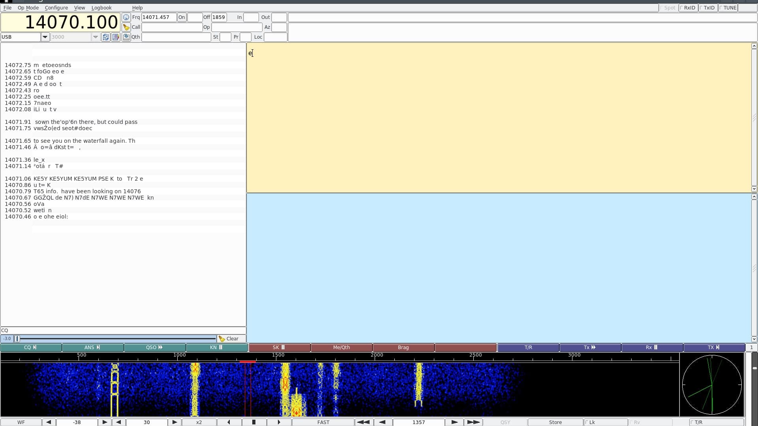Open the File menu

(8, 8)
